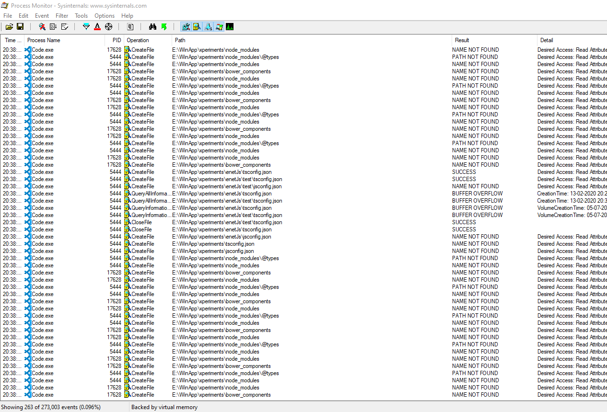Clear the event display

tap(64, 26)
